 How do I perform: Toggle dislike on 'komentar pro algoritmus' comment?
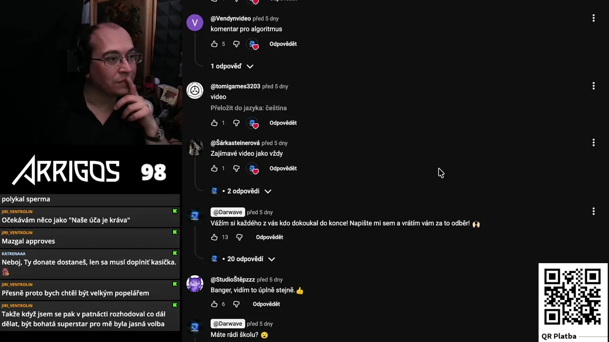pyautogui.click(x=236, y=44)
